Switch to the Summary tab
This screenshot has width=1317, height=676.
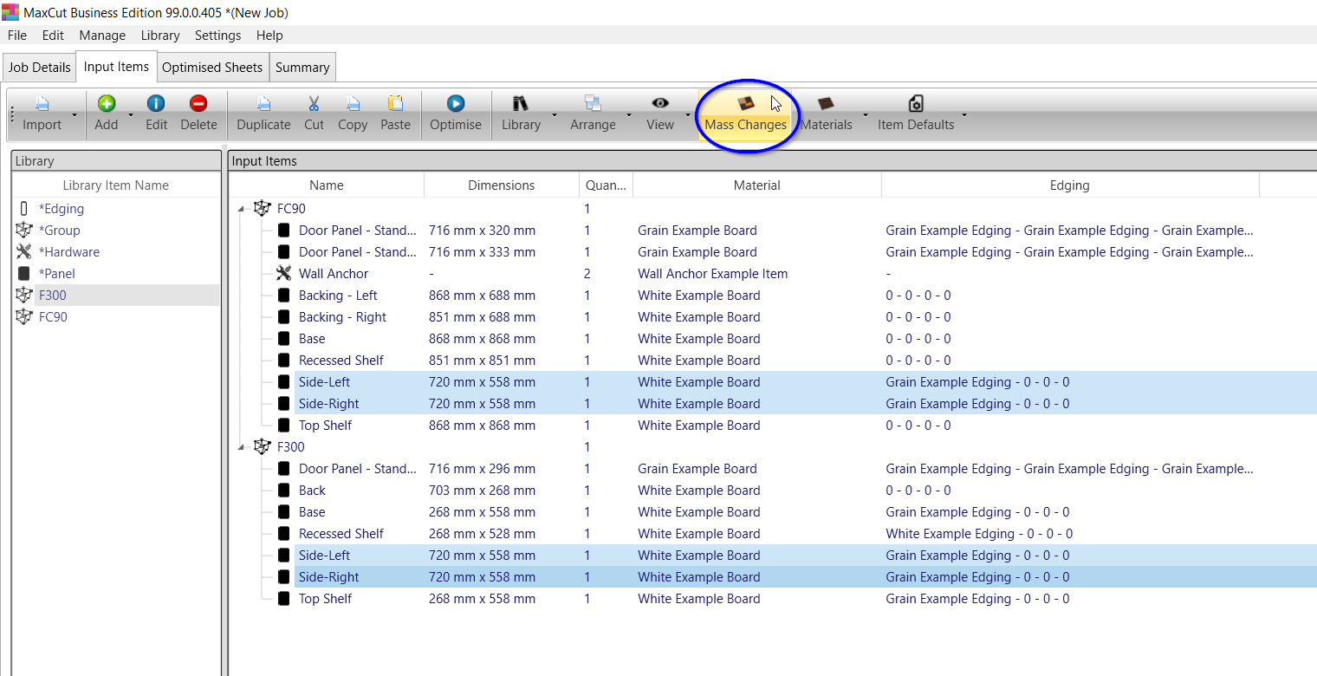point(302,68)
